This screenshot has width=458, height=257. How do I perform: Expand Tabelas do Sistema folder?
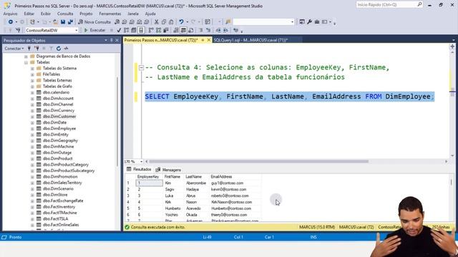tap(32, 69)
